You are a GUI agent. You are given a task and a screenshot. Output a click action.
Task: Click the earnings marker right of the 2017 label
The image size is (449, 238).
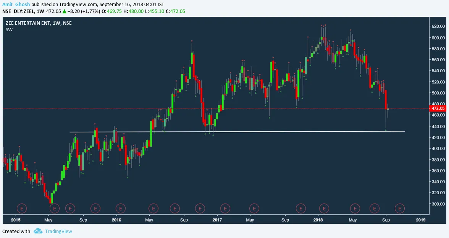pos(225,208)
